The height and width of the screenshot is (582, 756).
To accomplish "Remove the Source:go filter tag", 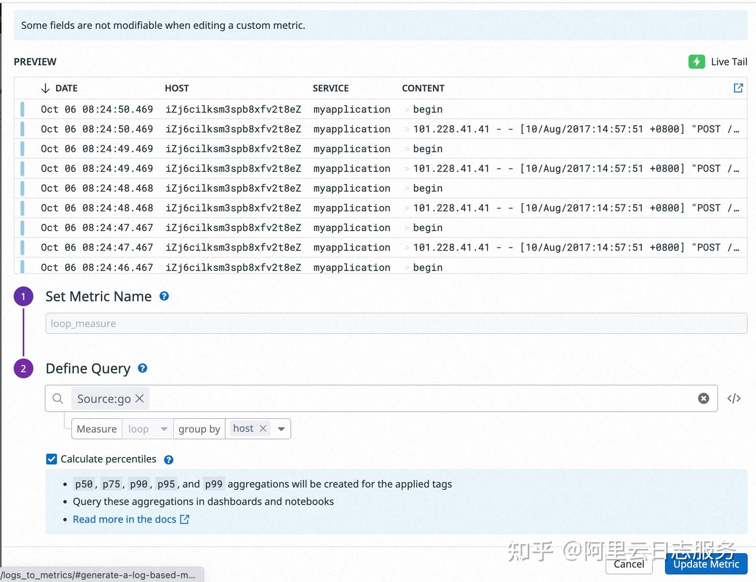I will 139,399.
